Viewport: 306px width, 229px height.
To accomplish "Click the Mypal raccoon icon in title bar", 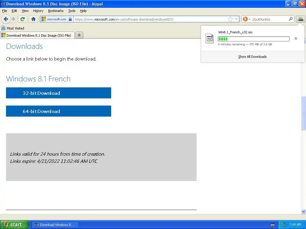I will click(3, 4).
